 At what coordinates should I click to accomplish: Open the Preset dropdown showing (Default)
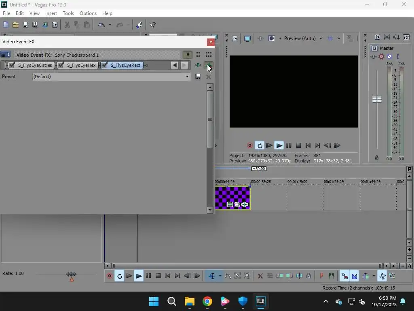tap(111, 77)
